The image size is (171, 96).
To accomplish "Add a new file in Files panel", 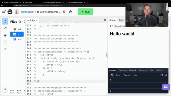I will pyautogui.click(x=20, y=22).
